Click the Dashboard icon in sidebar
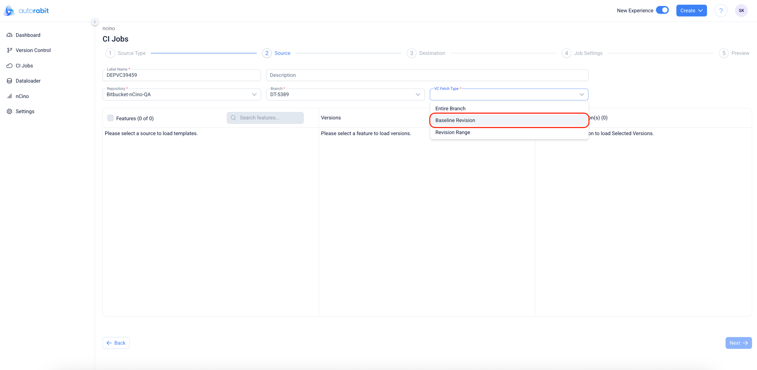 pos(10,35)
